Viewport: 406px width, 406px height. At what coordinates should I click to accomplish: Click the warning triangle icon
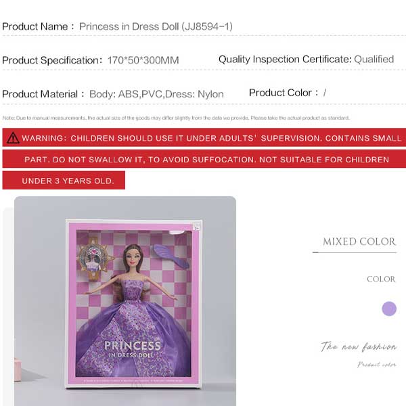tap(13, 138)
